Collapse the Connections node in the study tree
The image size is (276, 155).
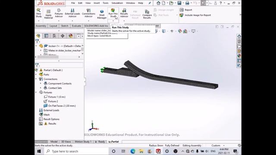36,79
